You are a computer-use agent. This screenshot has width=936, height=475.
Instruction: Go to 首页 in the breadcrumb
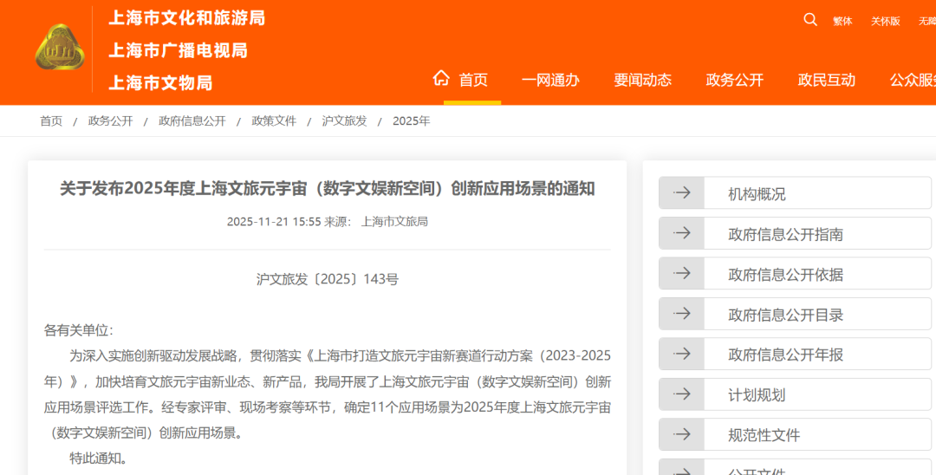51,121
